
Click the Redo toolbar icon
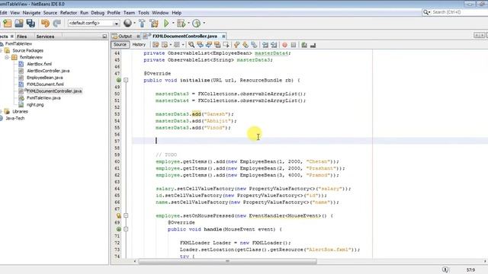[56, 24]
